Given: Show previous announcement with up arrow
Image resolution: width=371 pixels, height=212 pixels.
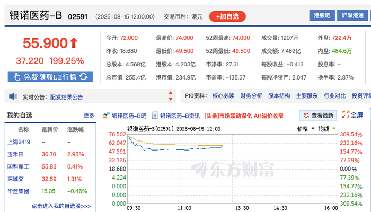Looking at the screenshot, I should (170, 93).
